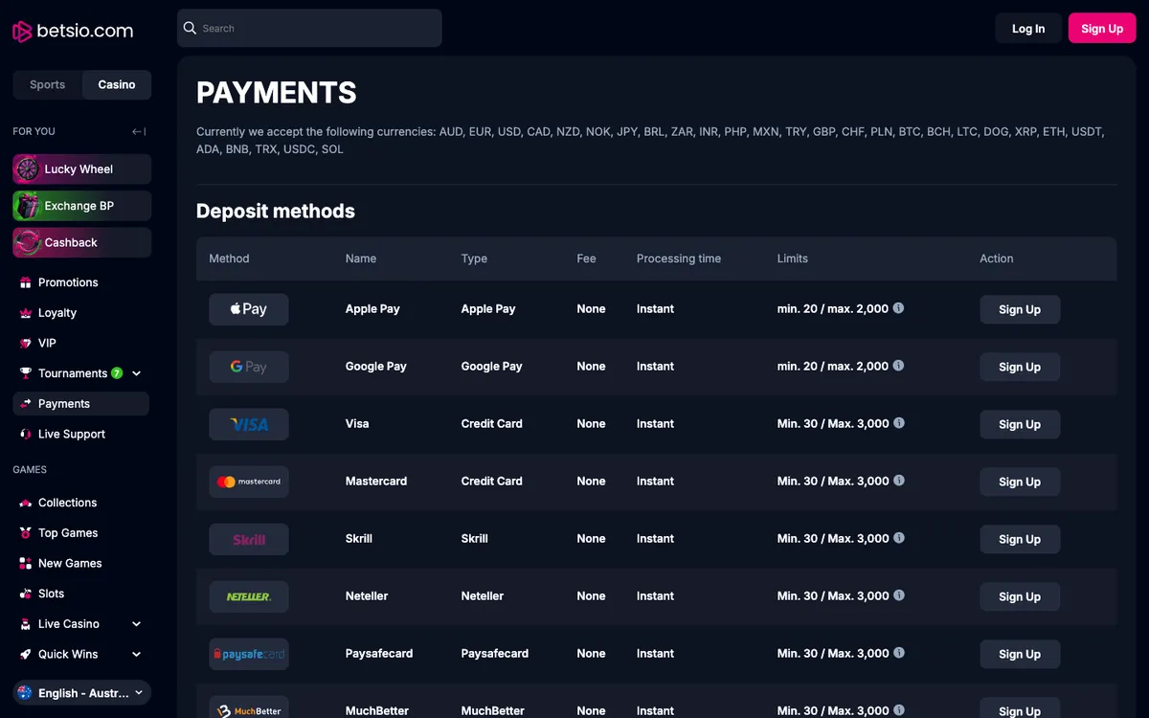
Task: Expand the Quick Wins submenu chevron
Action: (136, 655)
